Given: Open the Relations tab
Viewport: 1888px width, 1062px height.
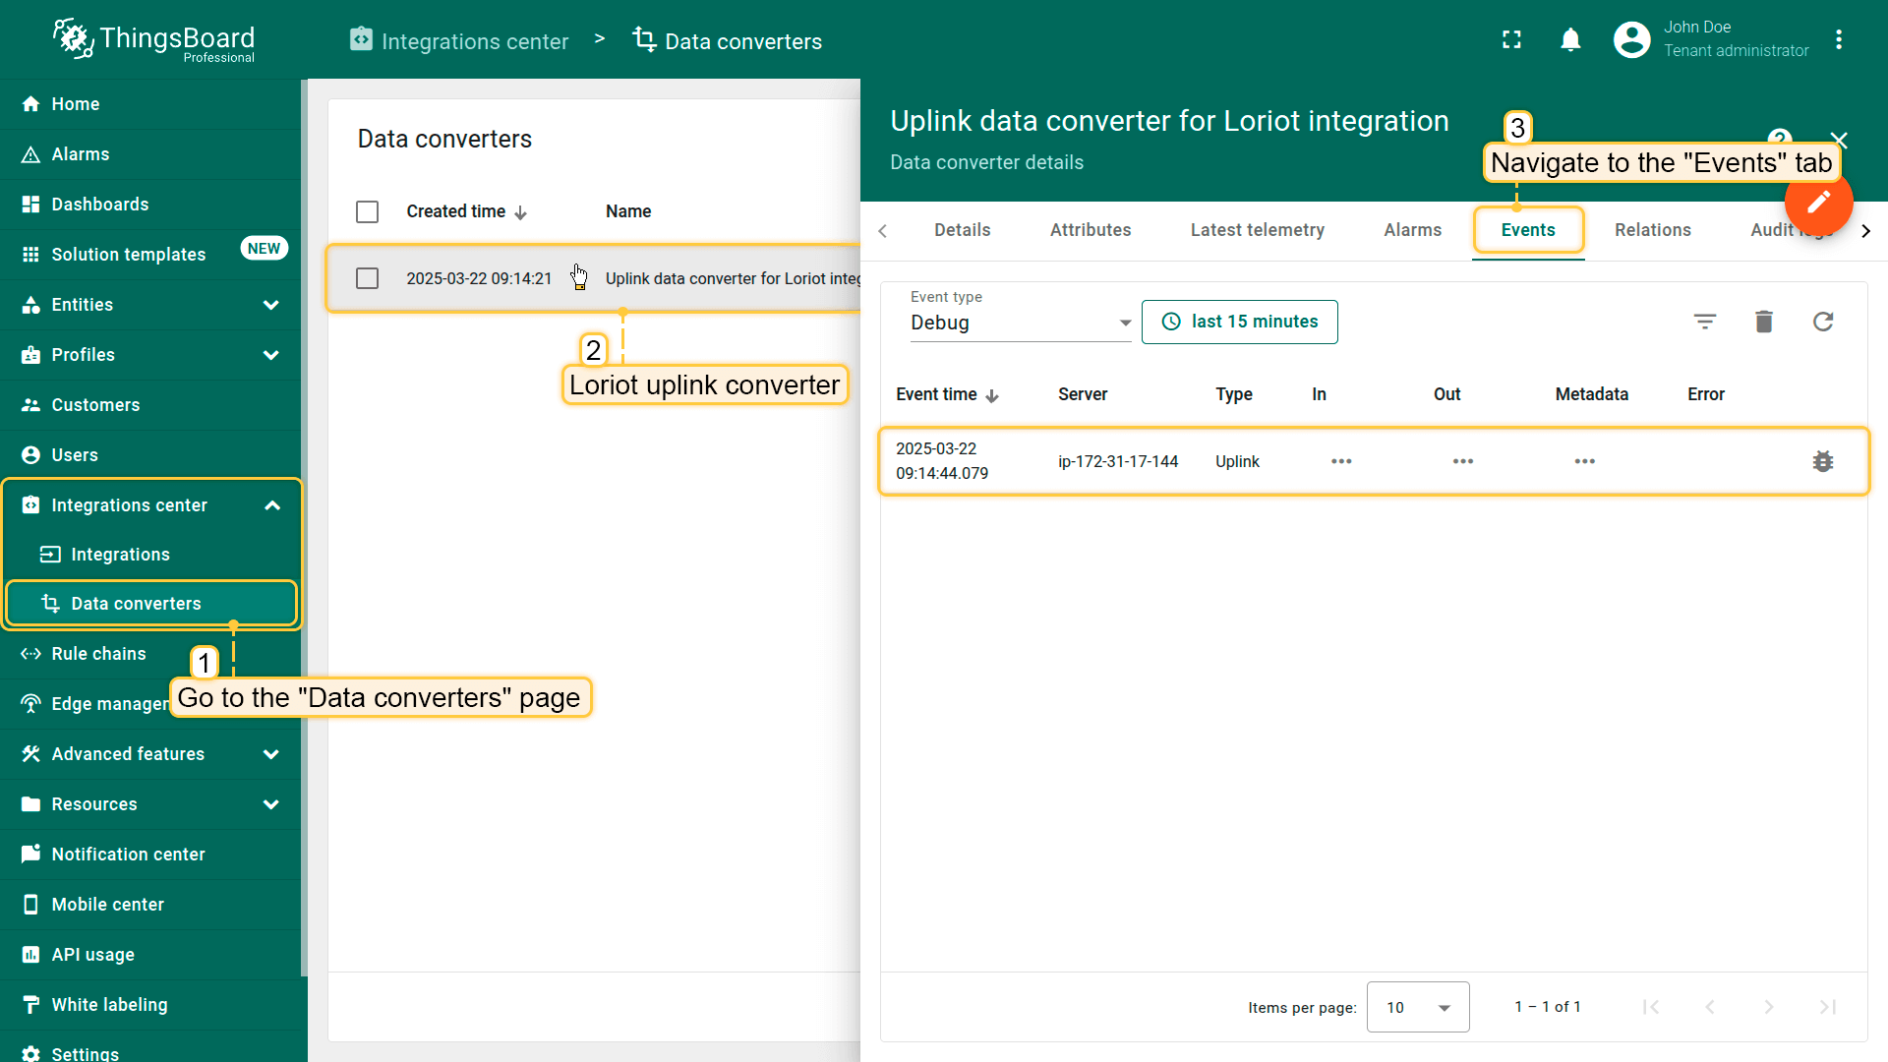Looking at the screenshot, I should point(1652,230).
